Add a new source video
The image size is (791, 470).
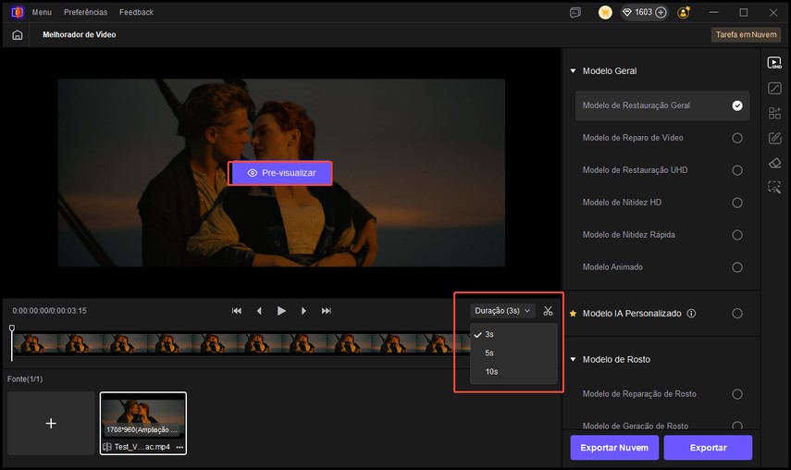coord(51,423)
